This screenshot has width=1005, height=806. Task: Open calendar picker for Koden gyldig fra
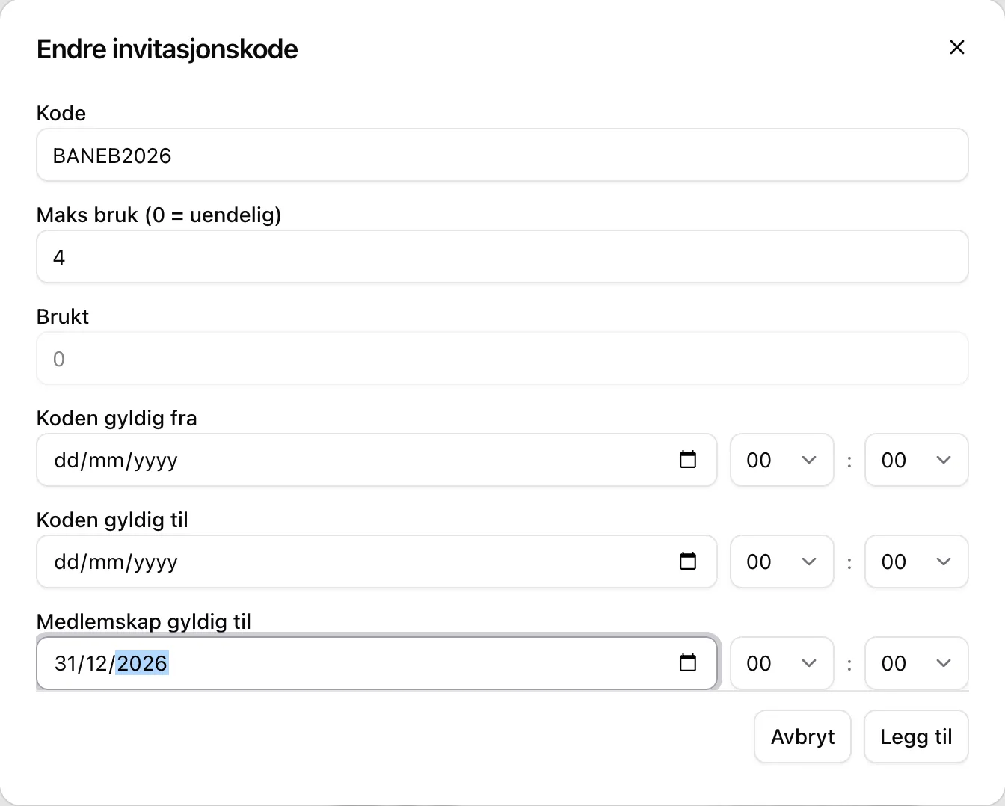(x=688, y=459)
